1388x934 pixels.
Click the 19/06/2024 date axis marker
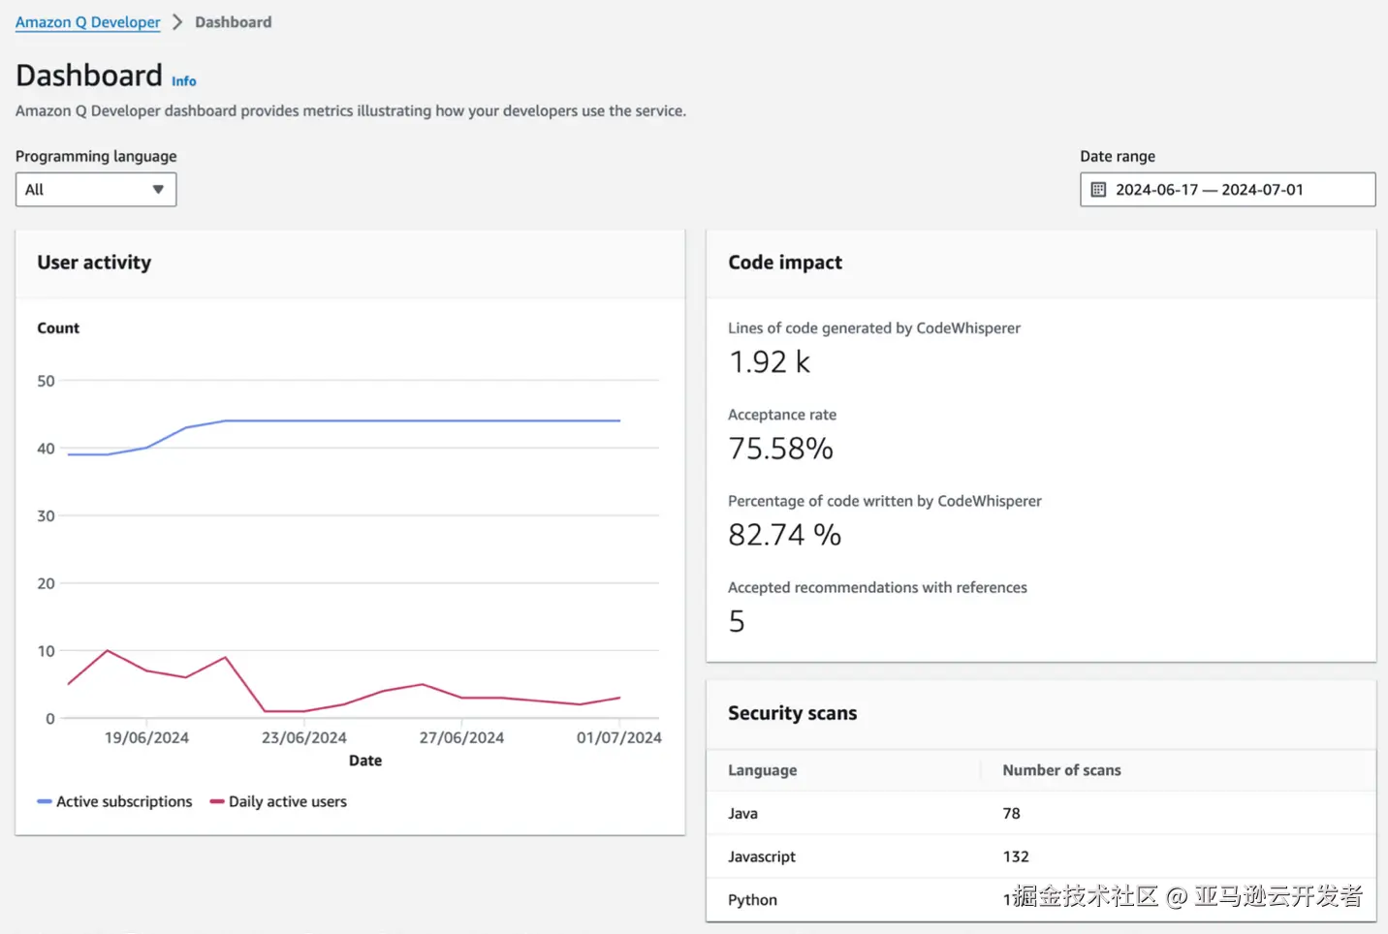[146, 737]
